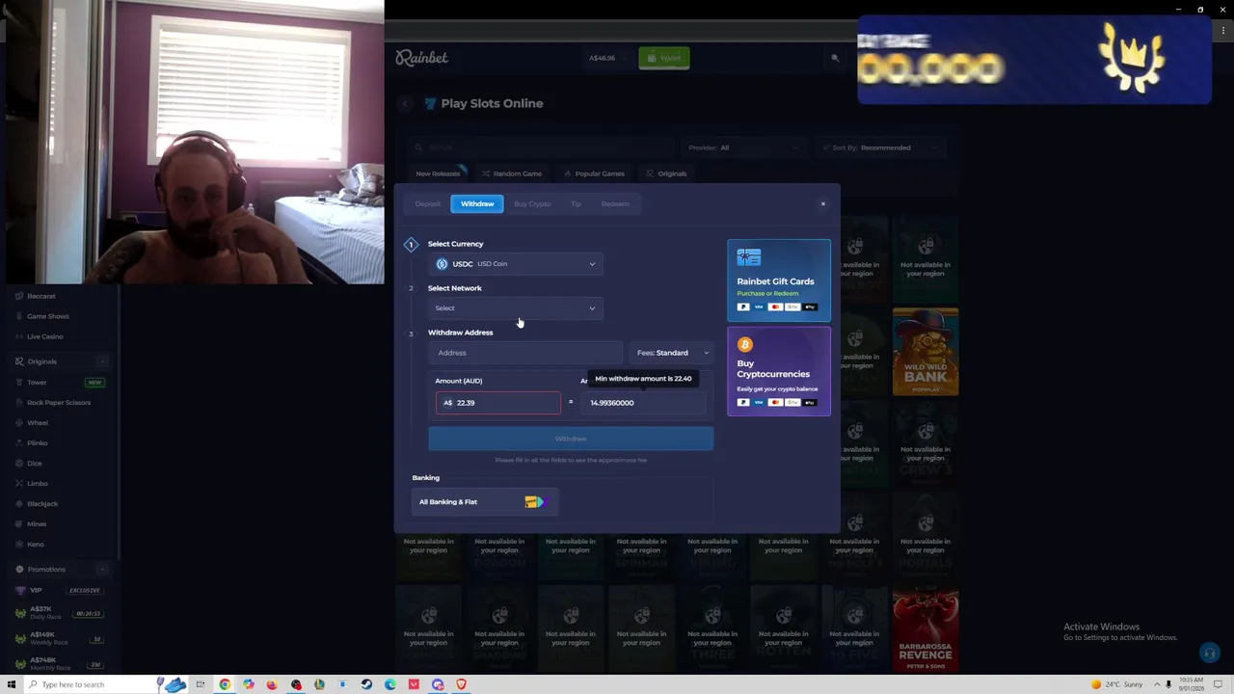
Task: Expand the Select Network dropdown
Action: (x=516, y=308)
